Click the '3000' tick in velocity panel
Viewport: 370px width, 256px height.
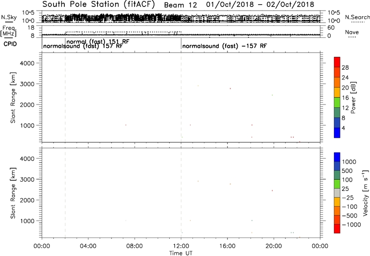click(27, 179)
